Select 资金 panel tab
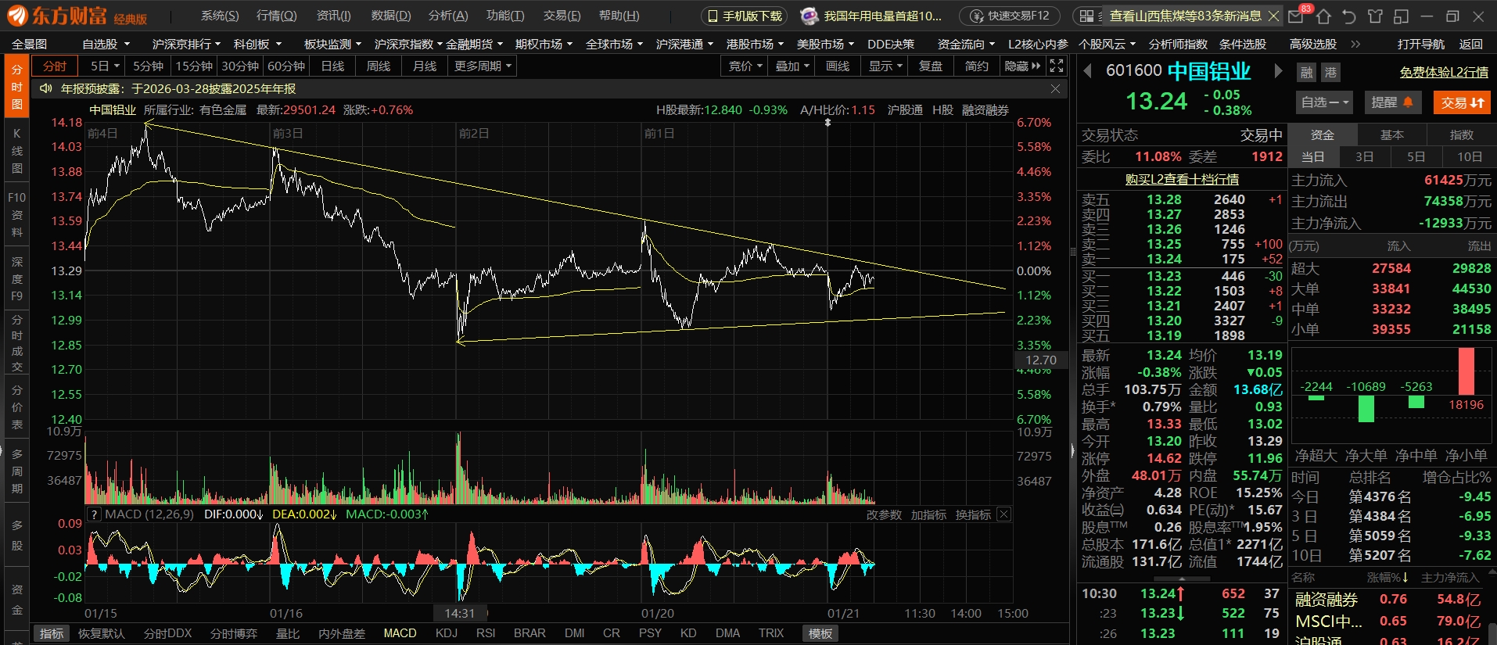1497x645 pixels. [1323, 135]
